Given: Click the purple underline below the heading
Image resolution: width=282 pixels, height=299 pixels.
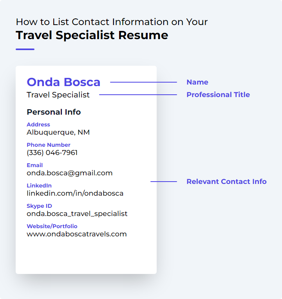Looking at the screenshot, I should pyautogui.click(x=25, y=49).
